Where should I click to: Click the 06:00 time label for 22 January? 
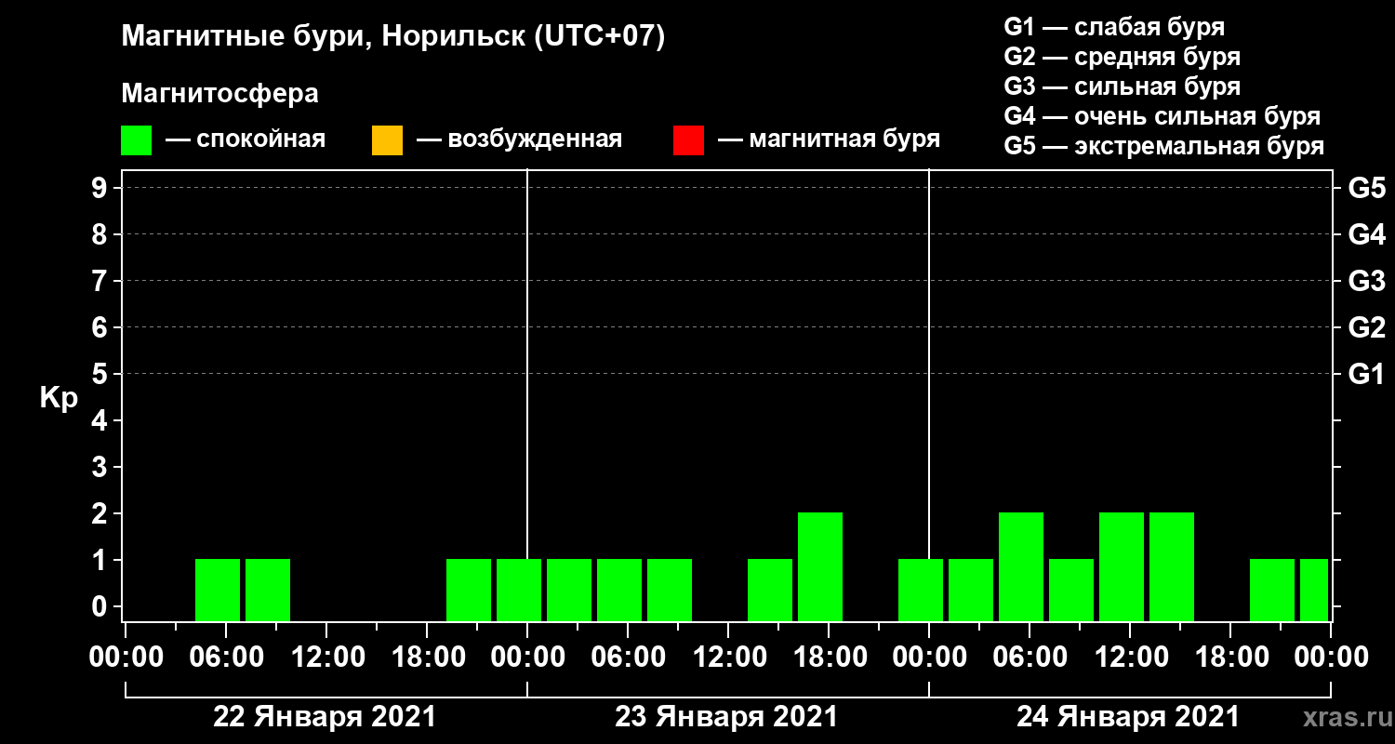(x=225, y=658)
